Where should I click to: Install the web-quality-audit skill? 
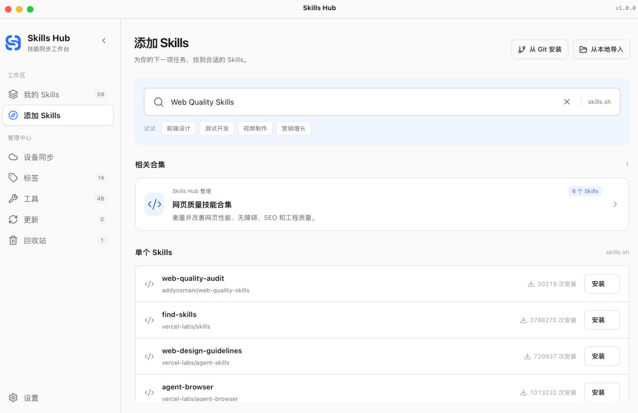[x=602, y=284]
